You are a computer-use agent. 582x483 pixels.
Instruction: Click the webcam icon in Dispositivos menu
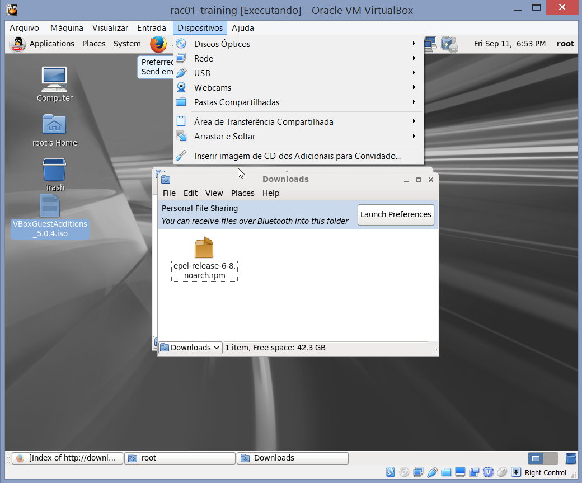[x=181, y=87]
